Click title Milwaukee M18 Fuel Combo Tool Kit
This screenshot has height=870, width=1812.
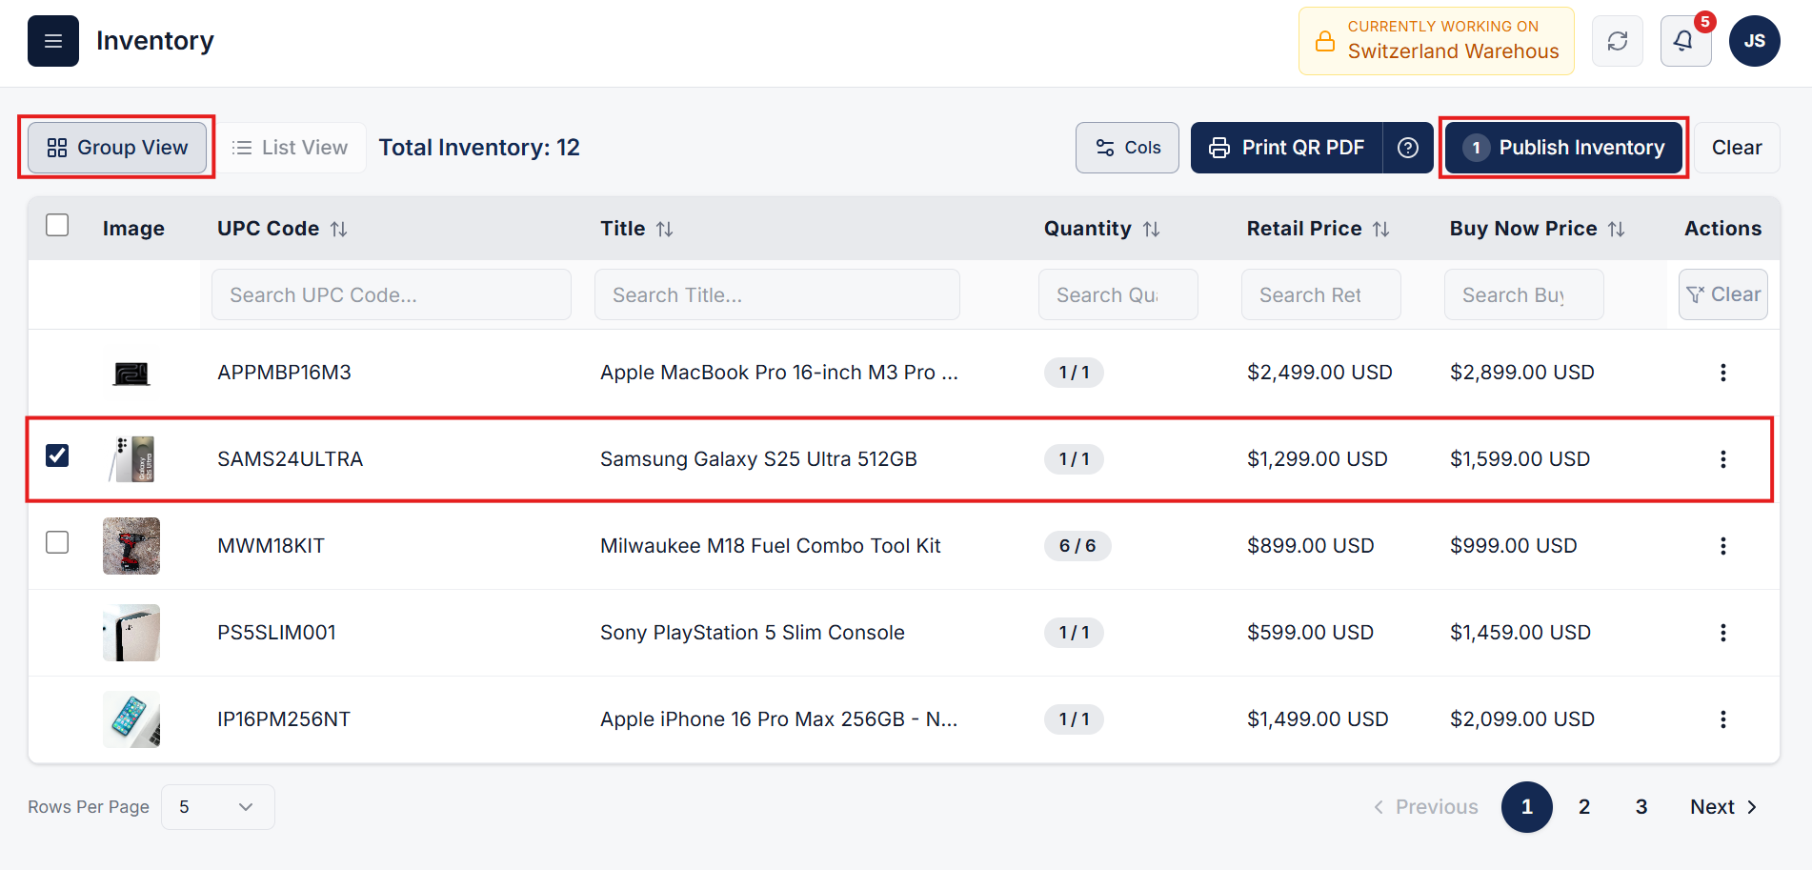(x=771, y=546)
